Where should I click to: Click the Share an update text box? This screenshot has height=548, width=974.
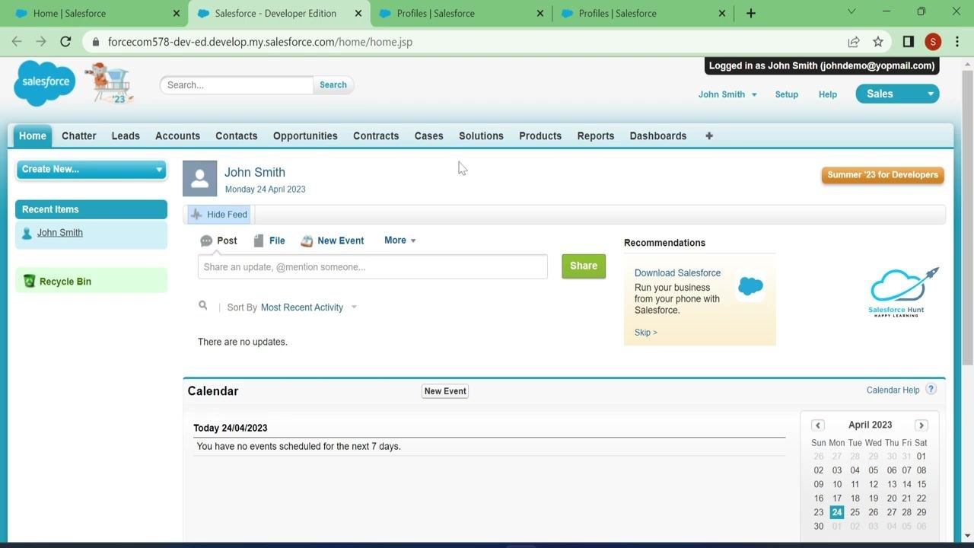tap(373, 267)
